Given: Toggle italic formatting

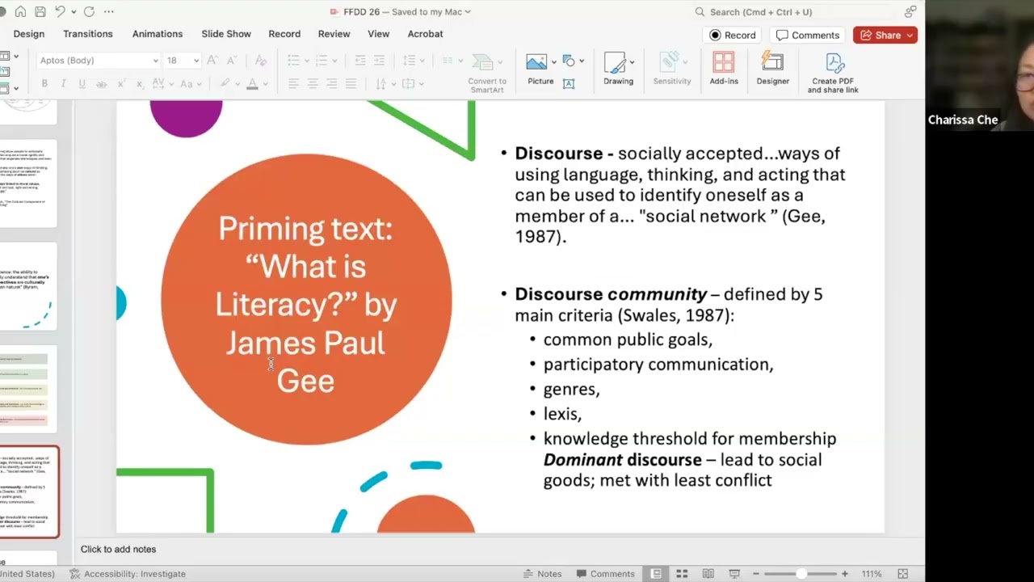Looking at the screenshot, I should pos(64,84).
